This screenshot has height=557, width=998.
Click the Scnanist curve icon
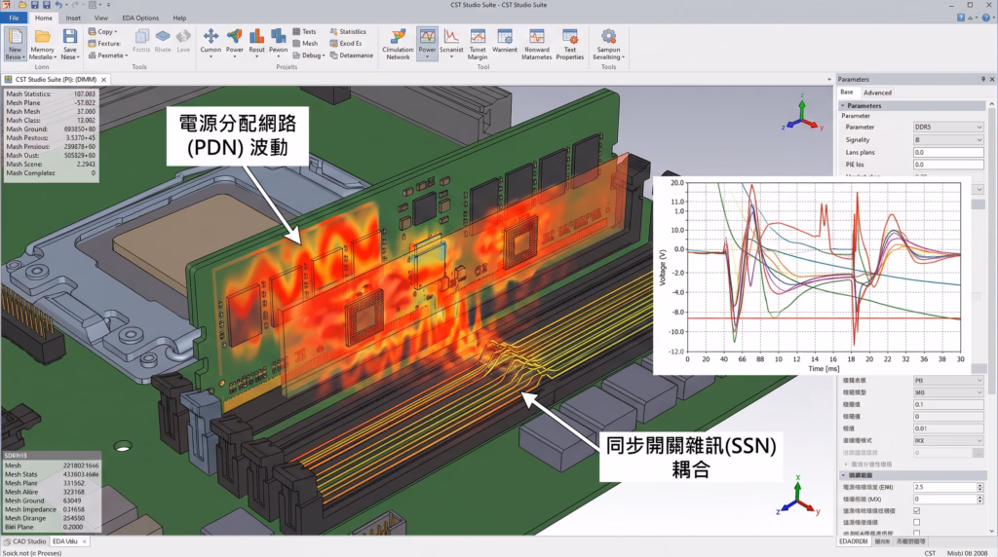tap(451, 36)
